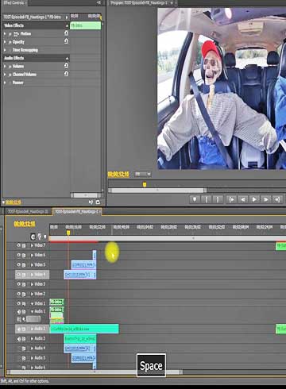
Task: Toggle Snap in the timeline
Action: [33, 237]
